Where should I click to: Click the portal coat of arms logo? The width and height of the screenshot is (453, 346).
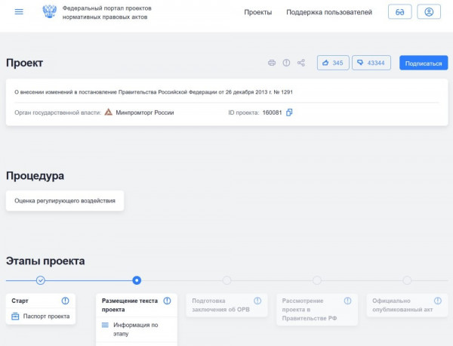[50, 12]
